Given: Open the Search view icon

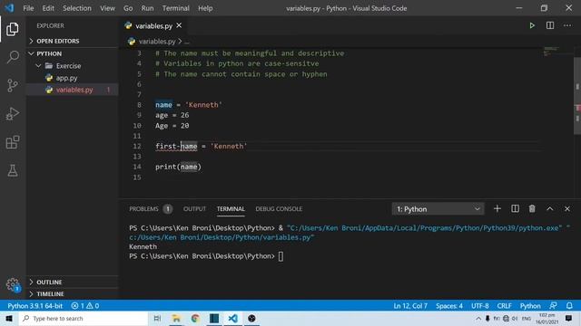Looking at the screenshot, I should click(x=13, y=57).
